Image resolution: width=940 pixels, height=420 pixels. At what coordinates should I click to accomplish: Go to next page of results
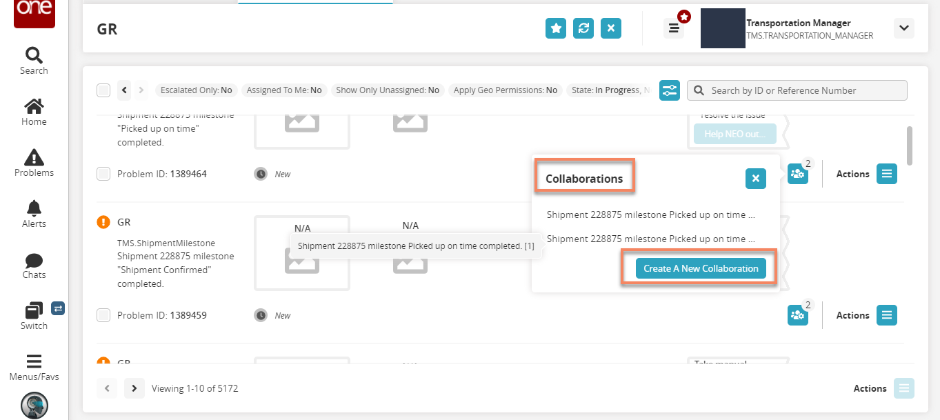click(134, 388)
